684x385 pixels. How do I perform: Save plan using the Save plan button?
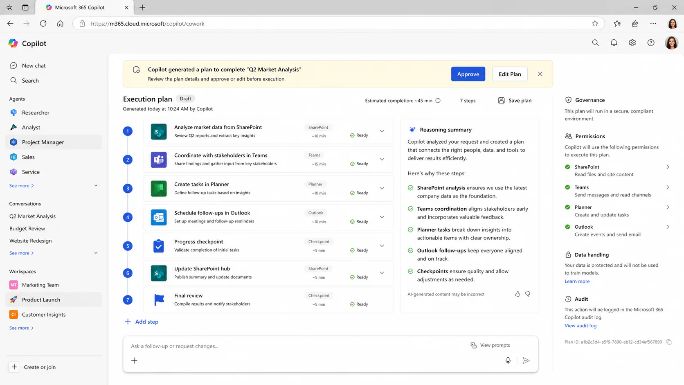tap(515, 101)
